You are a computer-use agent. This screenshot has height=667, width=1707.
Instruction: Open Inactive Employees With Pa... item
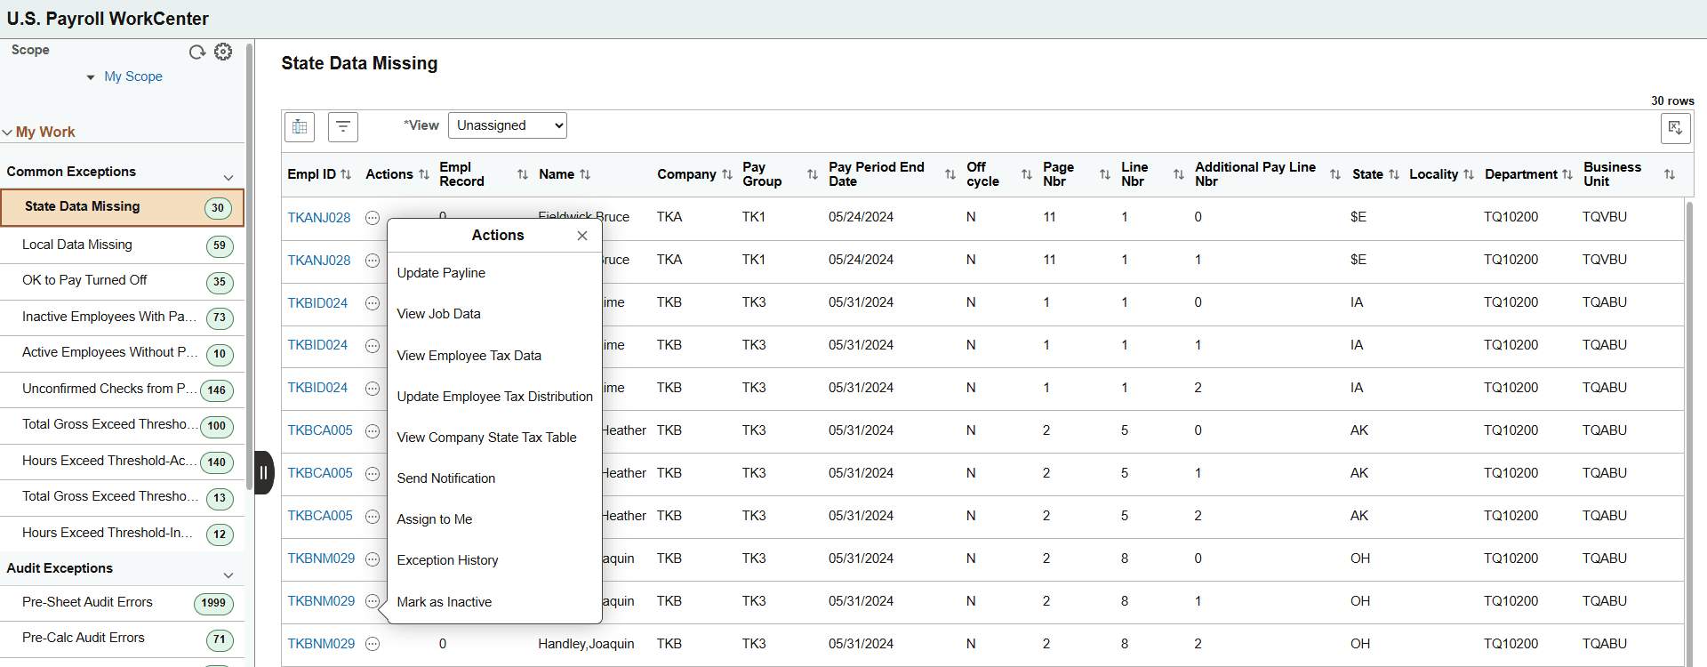point(122,317)
